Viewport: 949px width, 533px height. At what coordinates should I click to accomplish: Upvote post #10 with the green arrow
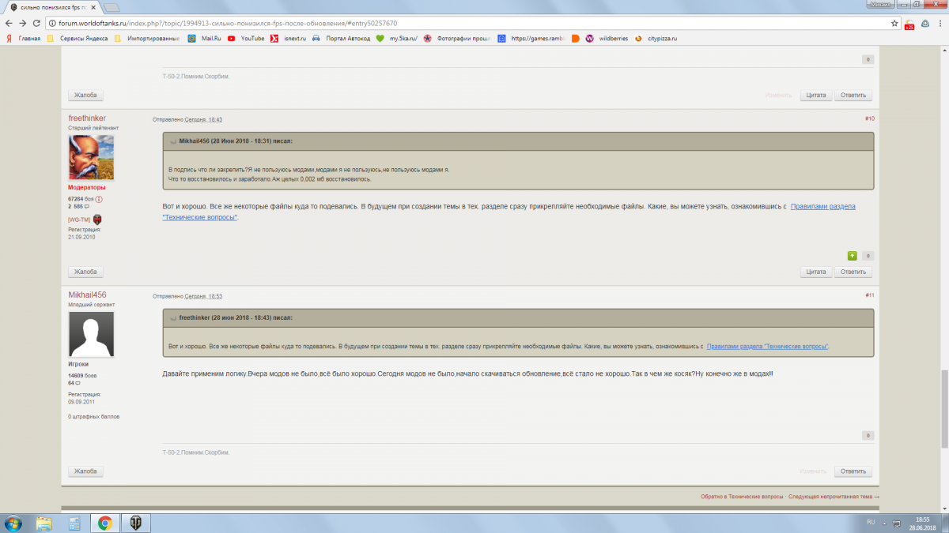(x=853, y=256)
